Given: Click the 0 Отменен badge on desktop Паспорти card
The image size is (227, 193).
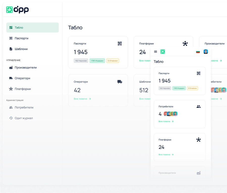Looking at the screenshot, I should (113, 61).
